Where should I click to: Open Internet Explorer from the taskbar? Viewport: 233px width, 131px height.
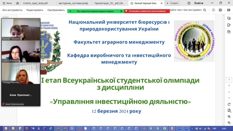51,128
